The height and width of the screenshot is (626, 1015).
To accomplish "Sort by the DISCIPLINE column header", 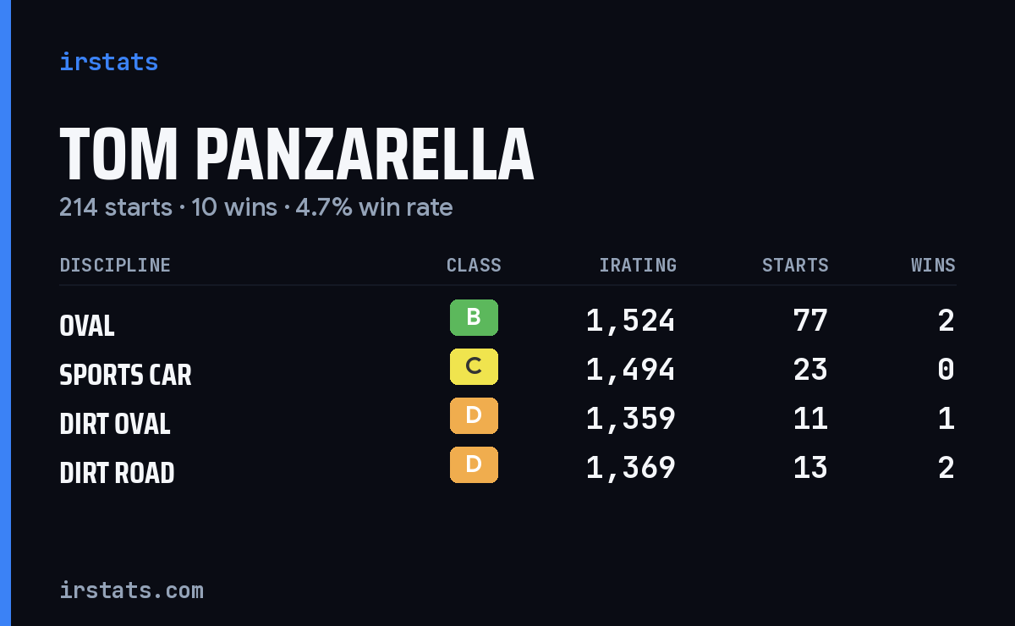I will click(x=115, y=266).
